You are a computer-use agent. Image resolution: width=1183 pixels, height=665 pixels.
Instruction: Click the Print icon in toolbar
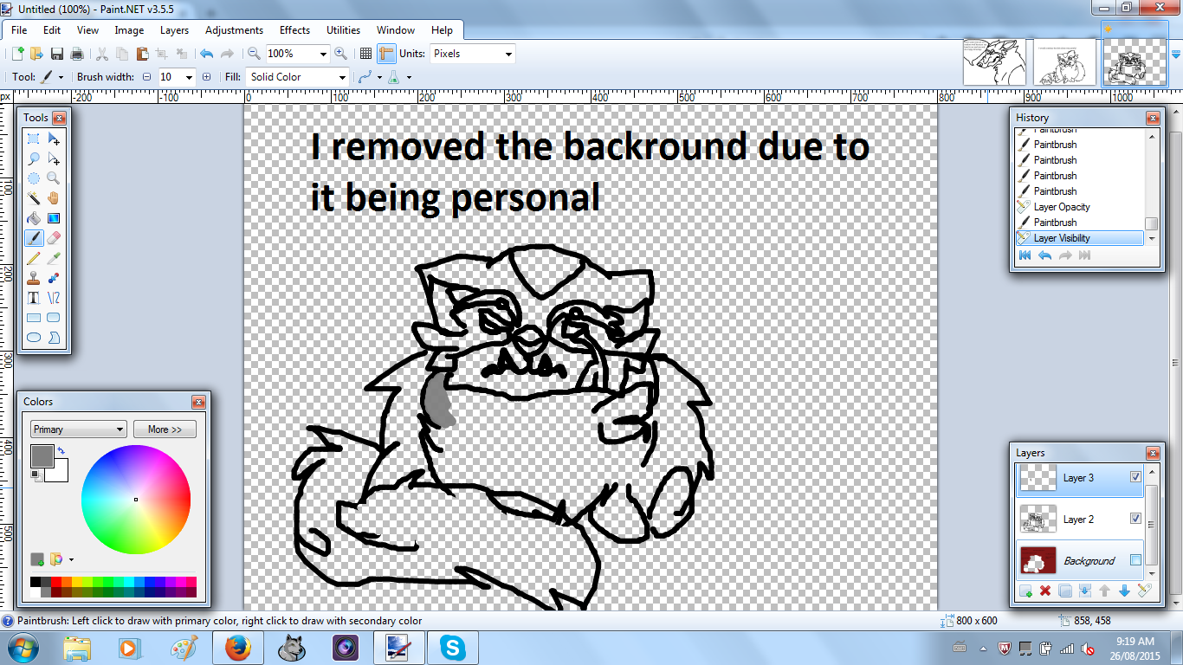click(77, 54)
